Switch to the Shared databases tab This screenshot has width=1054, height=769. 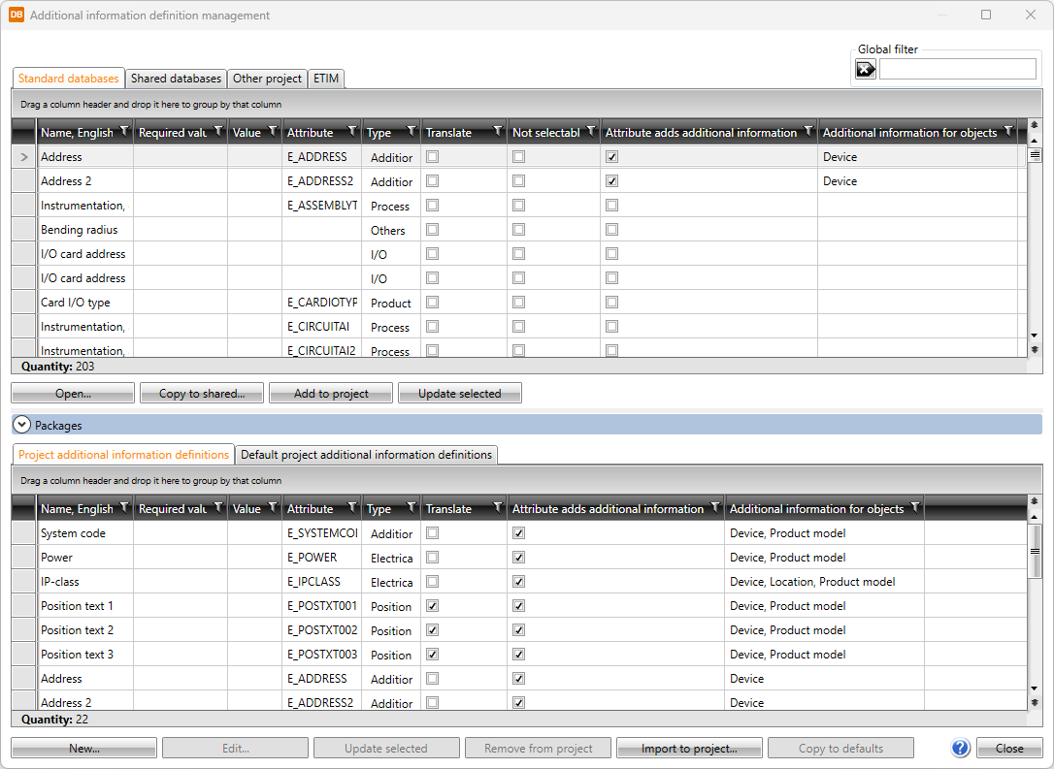[176, 79]
